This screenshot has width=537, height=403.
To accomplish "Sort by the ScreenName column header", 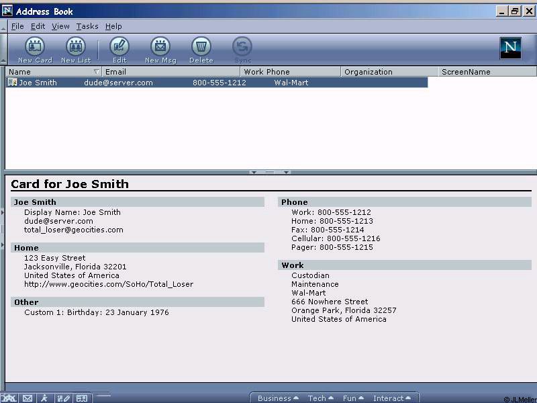I will pos(488,72).
